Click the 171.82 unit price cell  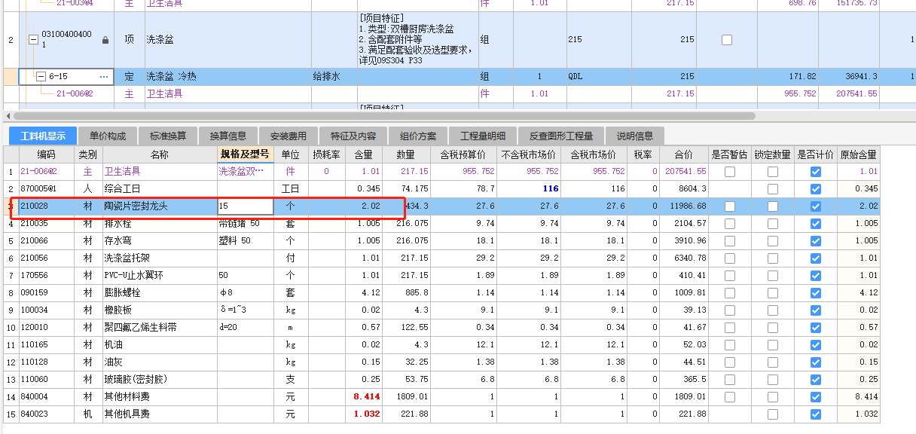tap(788, 76)
